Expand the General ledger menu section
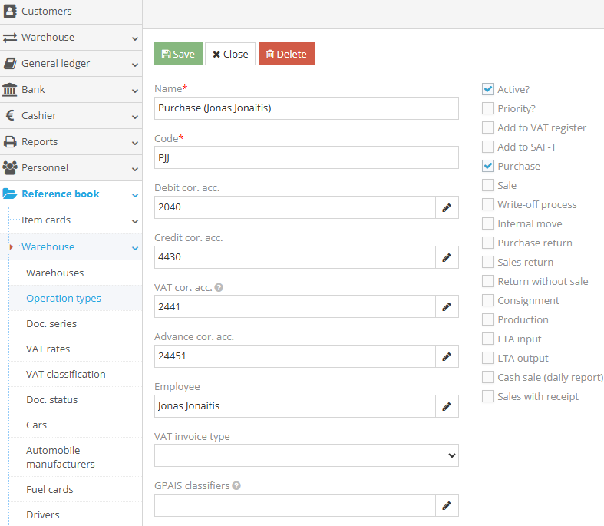The width and height of the screenshot is (604, 526). 71,64
